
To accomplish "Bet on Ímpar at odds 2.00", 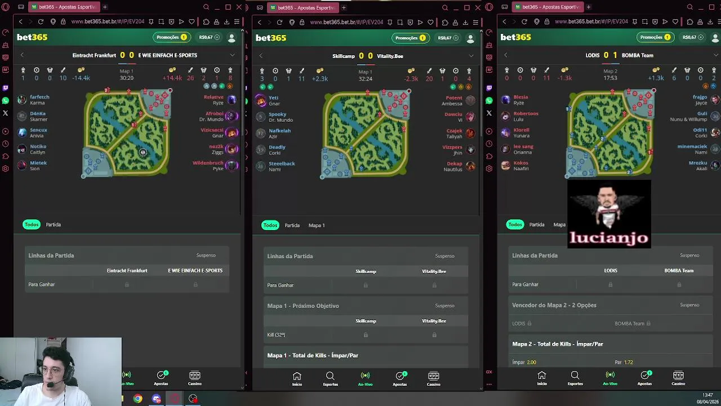I will (x=524, y=362).
